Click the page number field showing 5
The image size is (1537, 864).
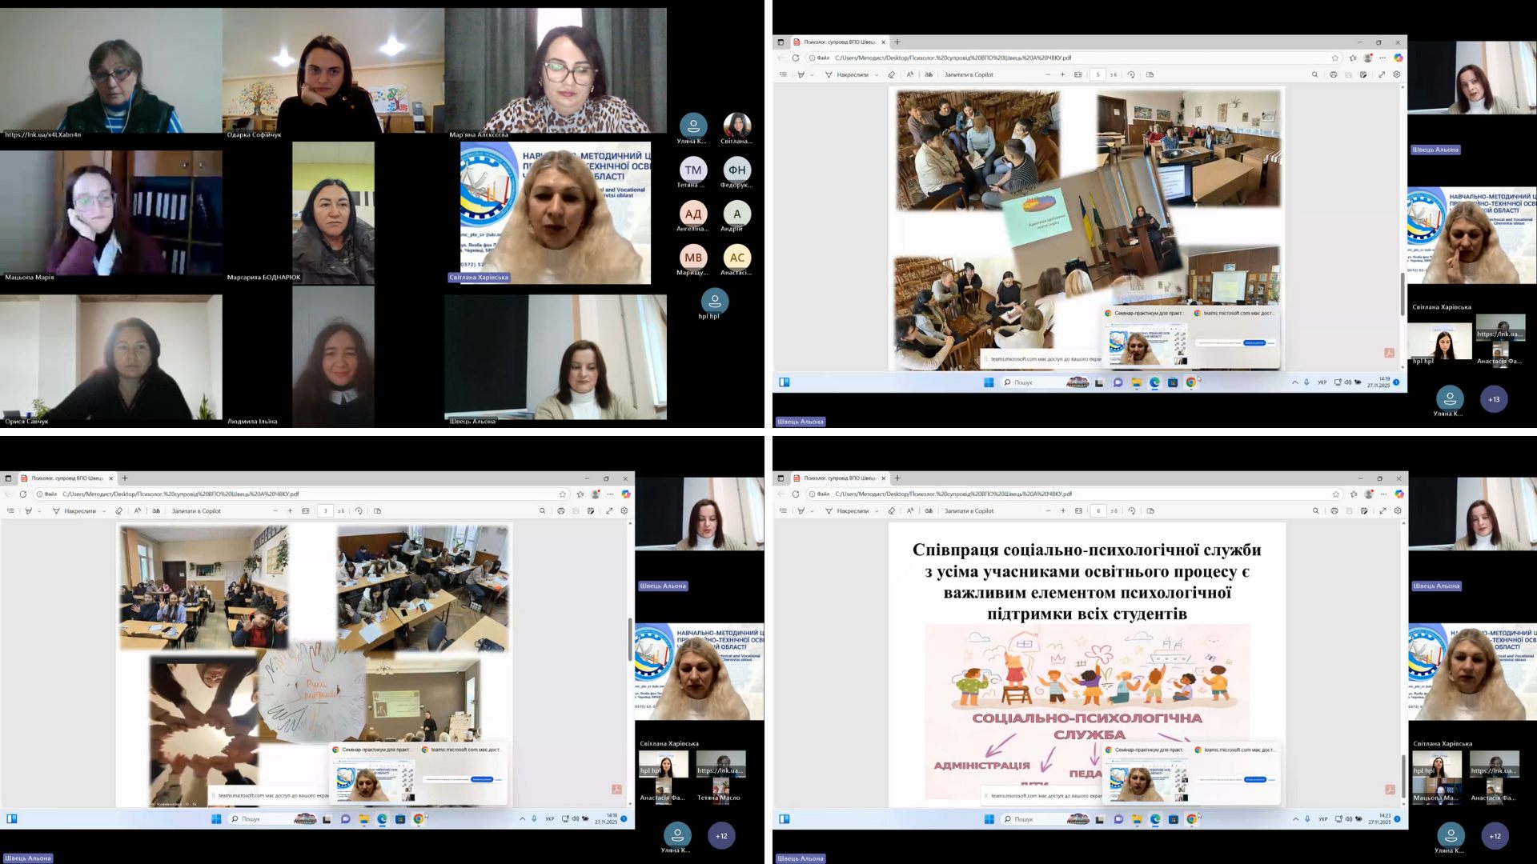1098,74
